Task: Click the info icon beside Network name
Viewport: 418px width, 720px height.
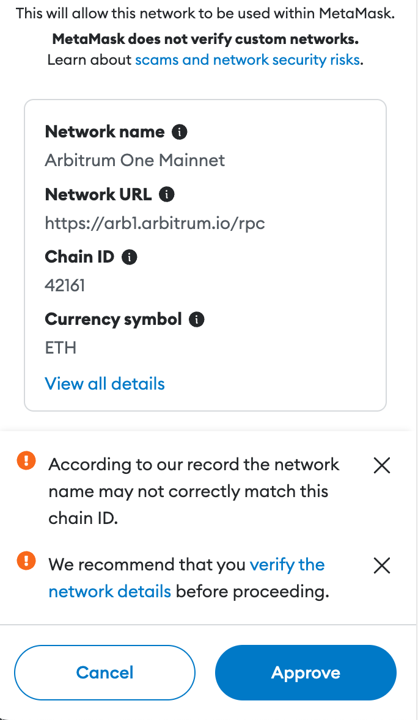Action: tap(179, 132)
